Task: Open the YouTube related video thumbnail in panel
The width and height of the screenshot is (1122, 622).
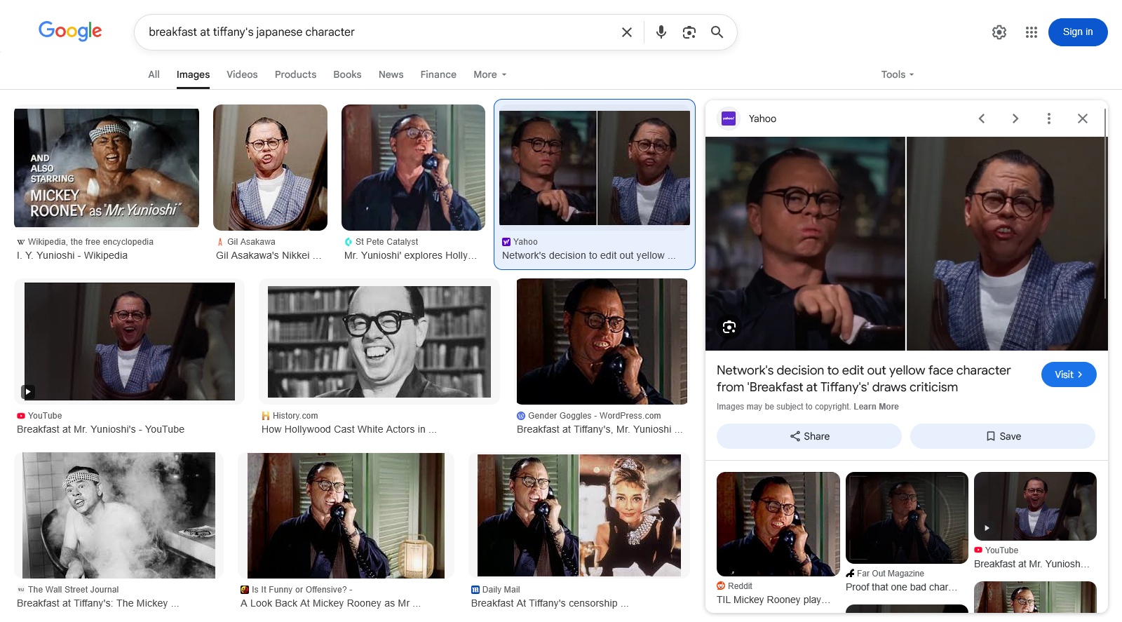Action: point(1035,506)
